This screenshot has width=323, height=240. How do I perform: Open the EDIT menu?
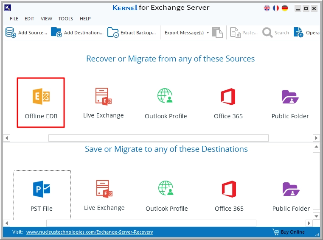pyautogui.click(x=29, y=19)
